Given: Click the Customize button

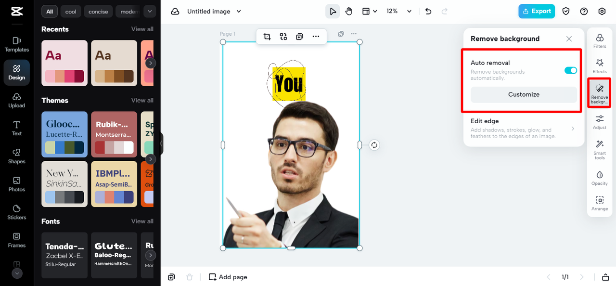Looking at the screenshot, I should click(x=524, y=94).
